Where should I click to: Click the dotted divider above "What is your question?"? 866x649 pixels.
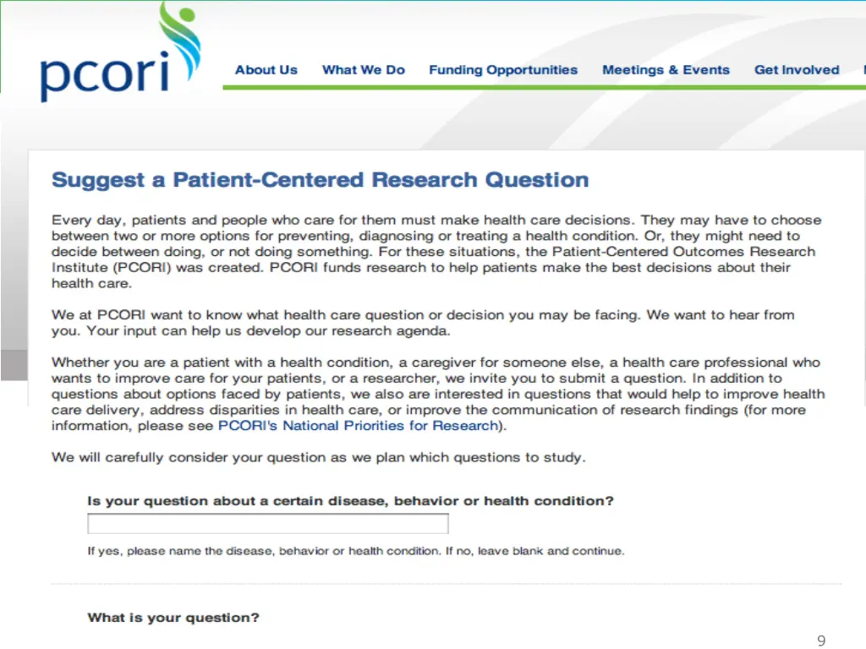[447, 584]
